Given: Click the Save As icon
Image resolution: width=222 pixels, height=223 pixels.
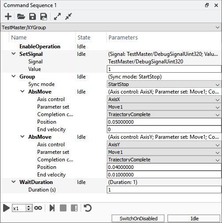Looking at the screenshot, I should pyautogui.click(x=44, y=16).
